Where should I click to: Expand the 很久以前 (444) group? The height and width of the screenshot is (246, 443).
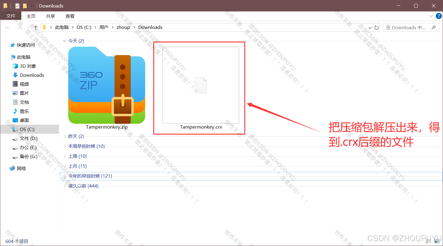[65, 186]
